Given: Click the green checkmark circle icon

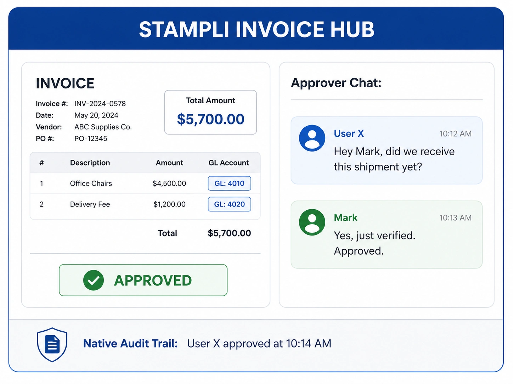Looking at the screenshot, I should click(94, 280).
